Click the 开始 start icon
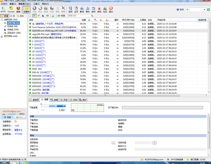 [x=34, y=10]
